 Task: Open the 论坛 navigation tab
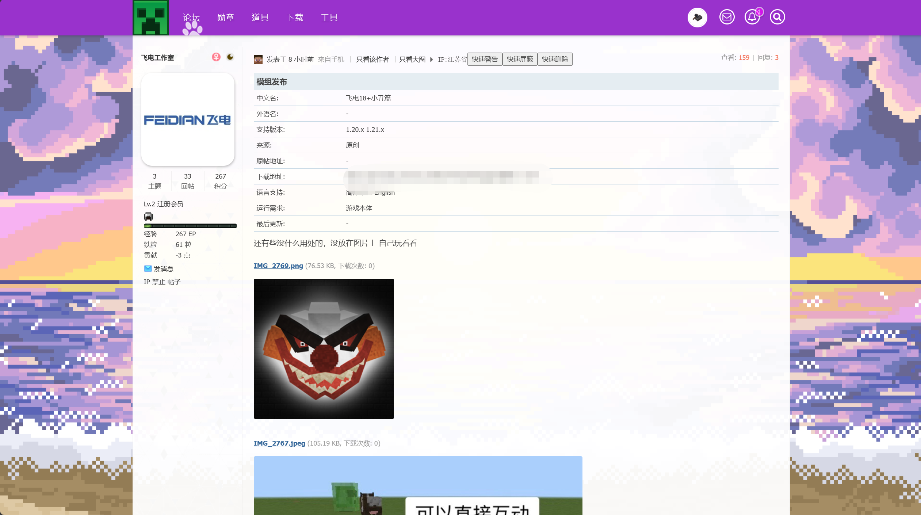coord(191,18)
